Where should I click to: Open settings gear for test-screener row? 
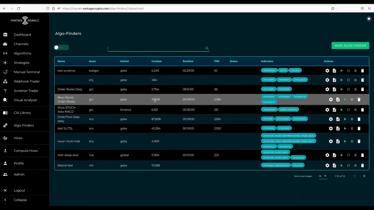click(327, 71)
